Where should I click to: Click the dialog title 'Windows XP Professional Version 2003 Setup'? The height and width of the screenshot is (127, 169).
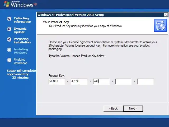point(71,15)
